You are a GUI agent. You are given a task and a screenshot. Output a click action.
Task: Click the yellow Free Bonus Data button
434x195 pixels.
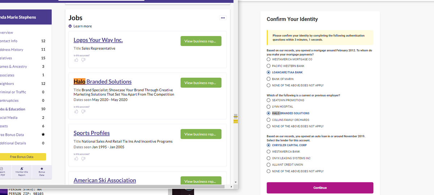(x=23, y=157)
